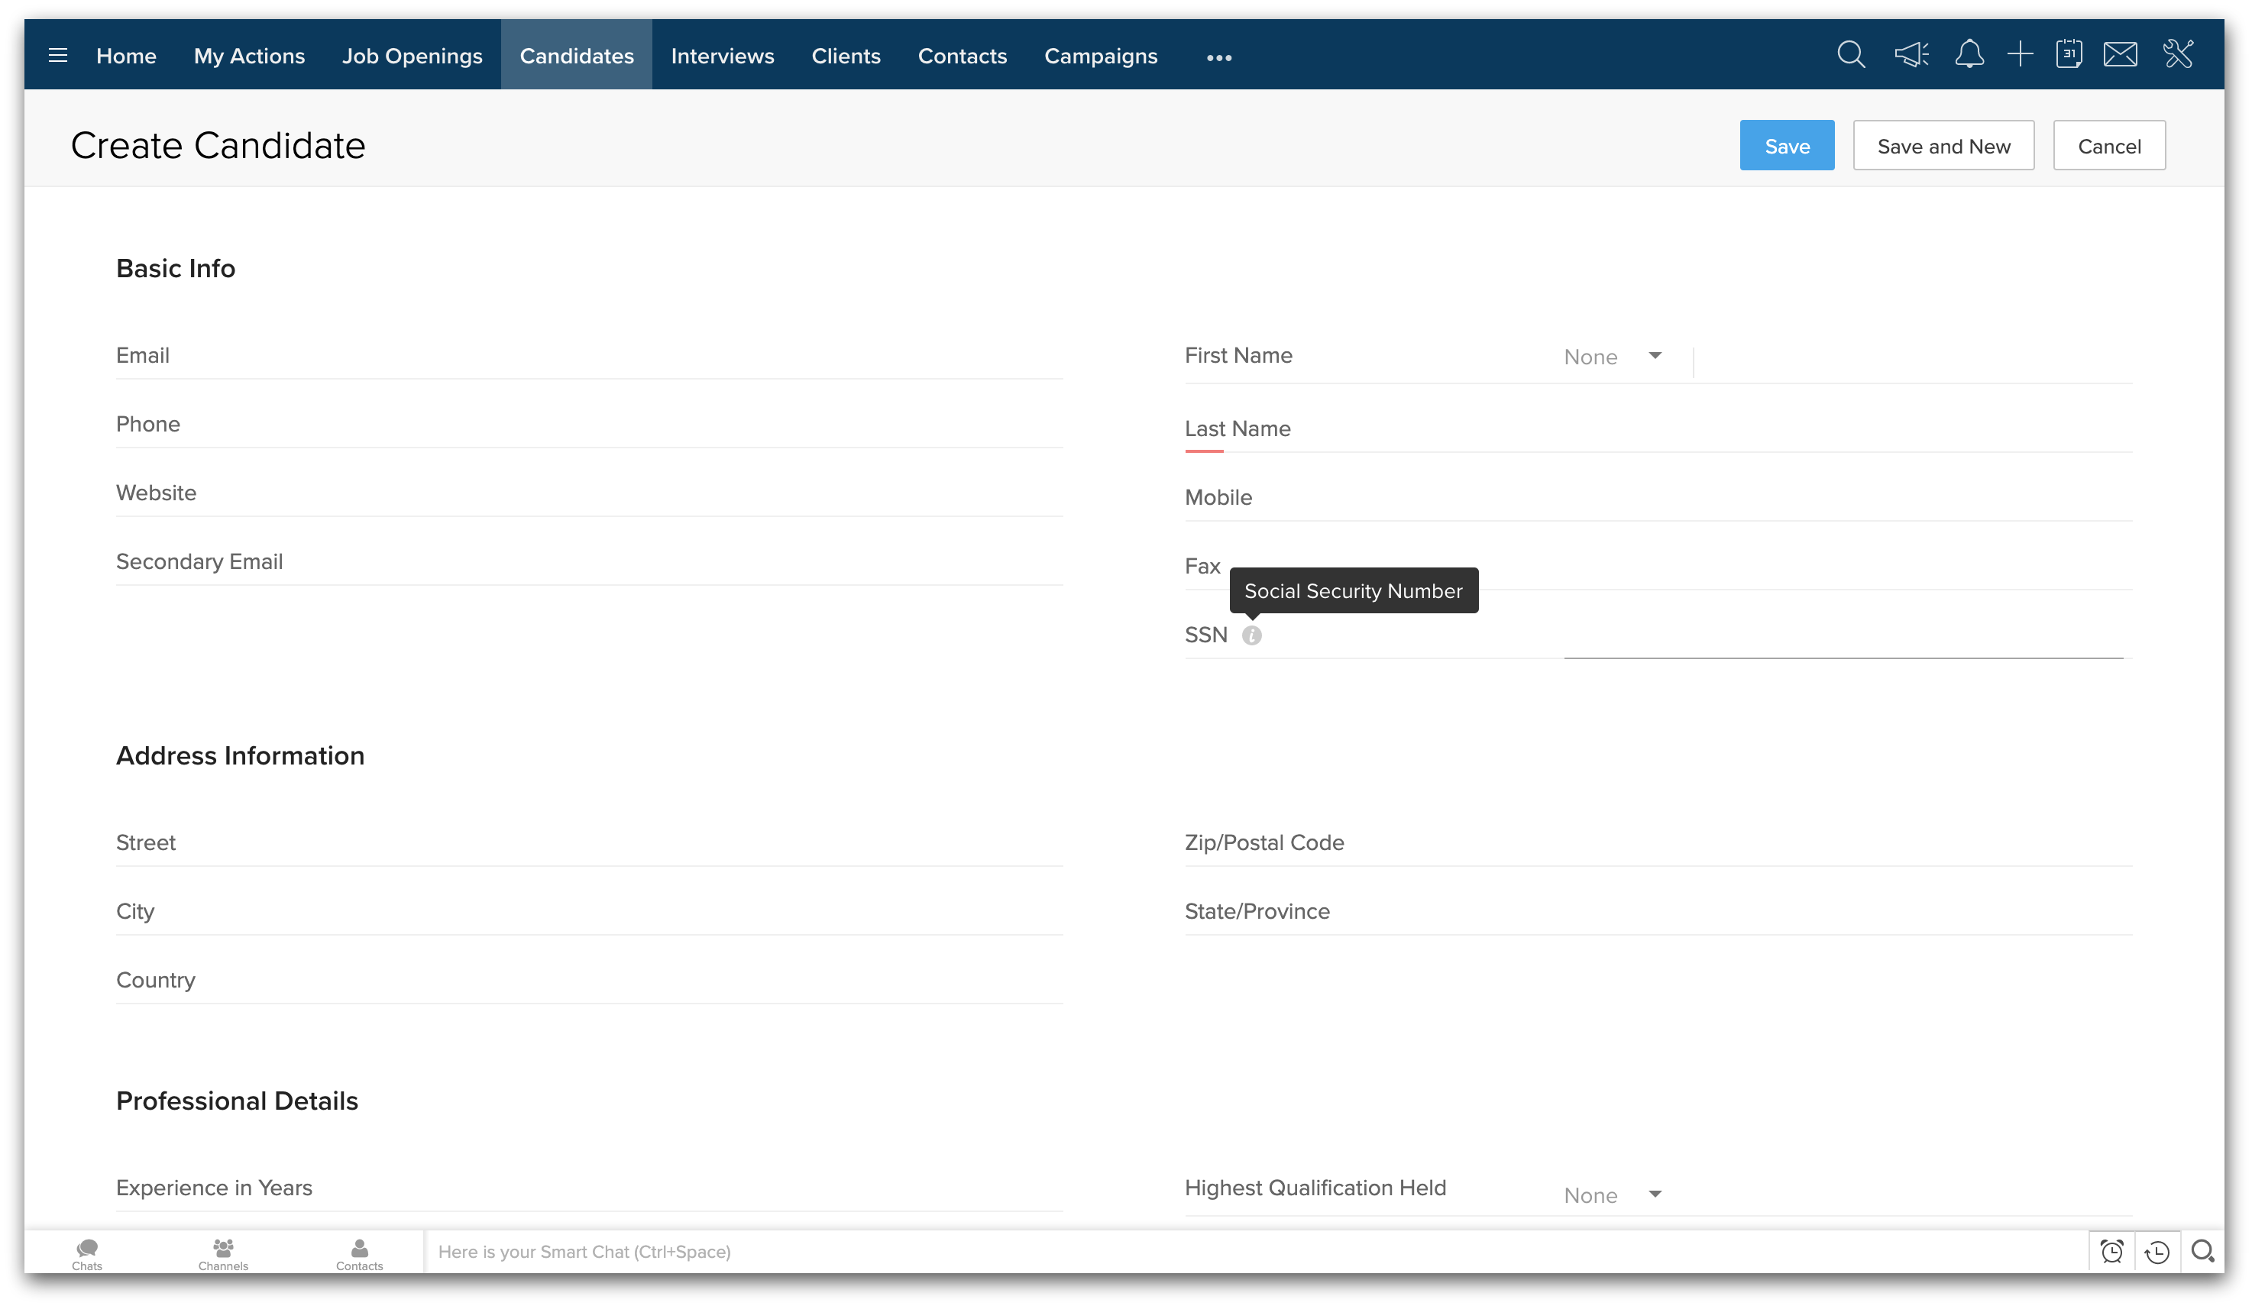The image size is (2252, 1306).
Task: Click the SSN info icon
Action: coord(1251,635)
